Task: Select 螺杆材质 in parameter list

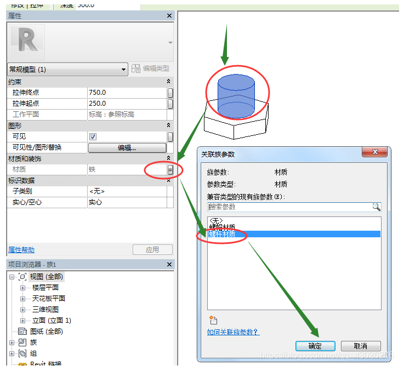Action: point(294,234)
